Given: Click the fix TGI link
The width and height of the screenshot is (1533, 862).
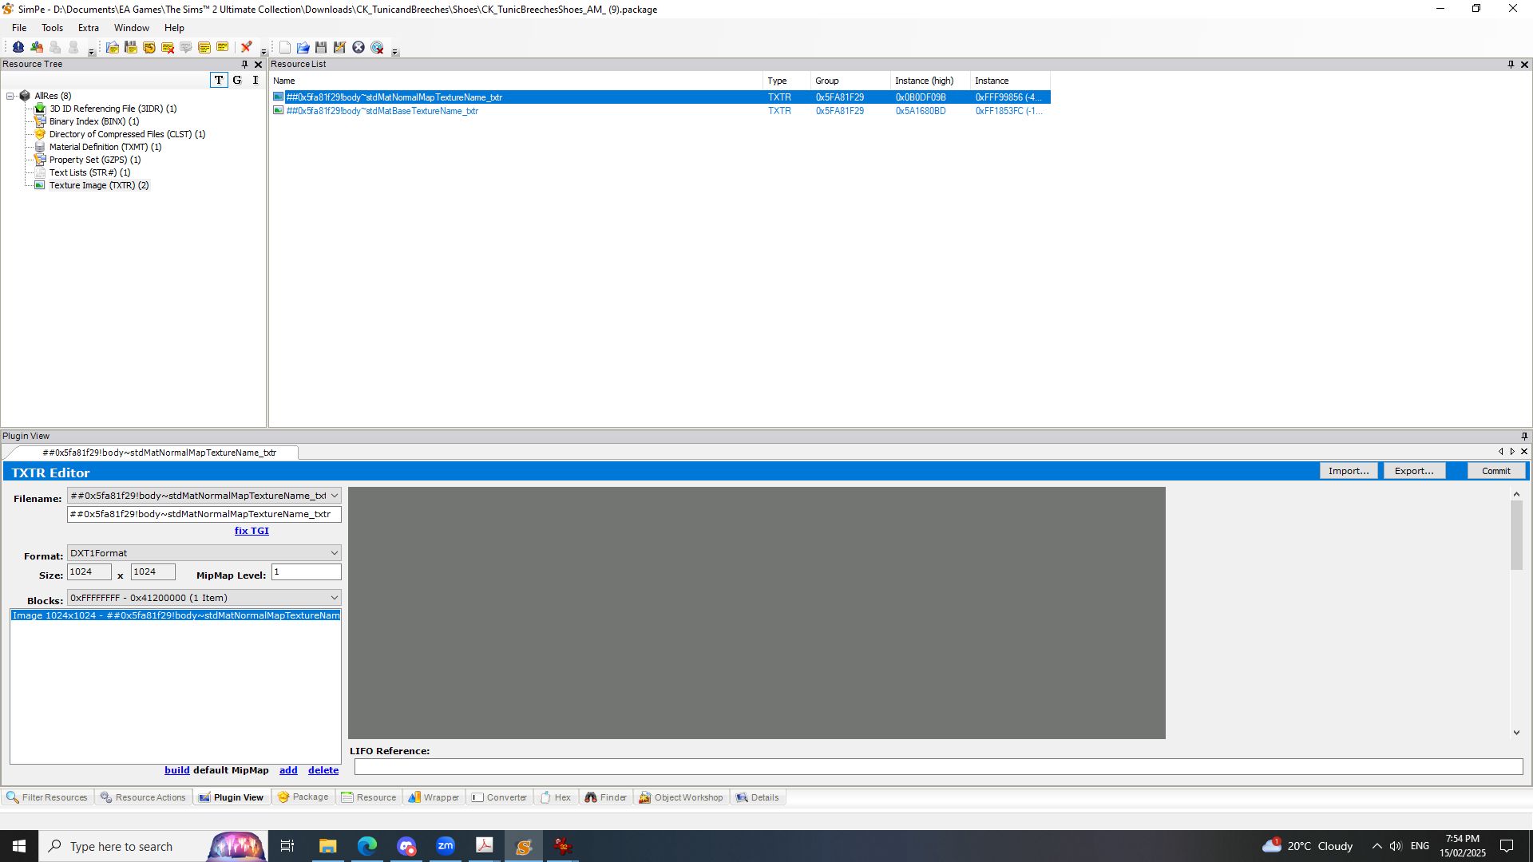Looking at the screenshot, I should (x=252, y=530).
